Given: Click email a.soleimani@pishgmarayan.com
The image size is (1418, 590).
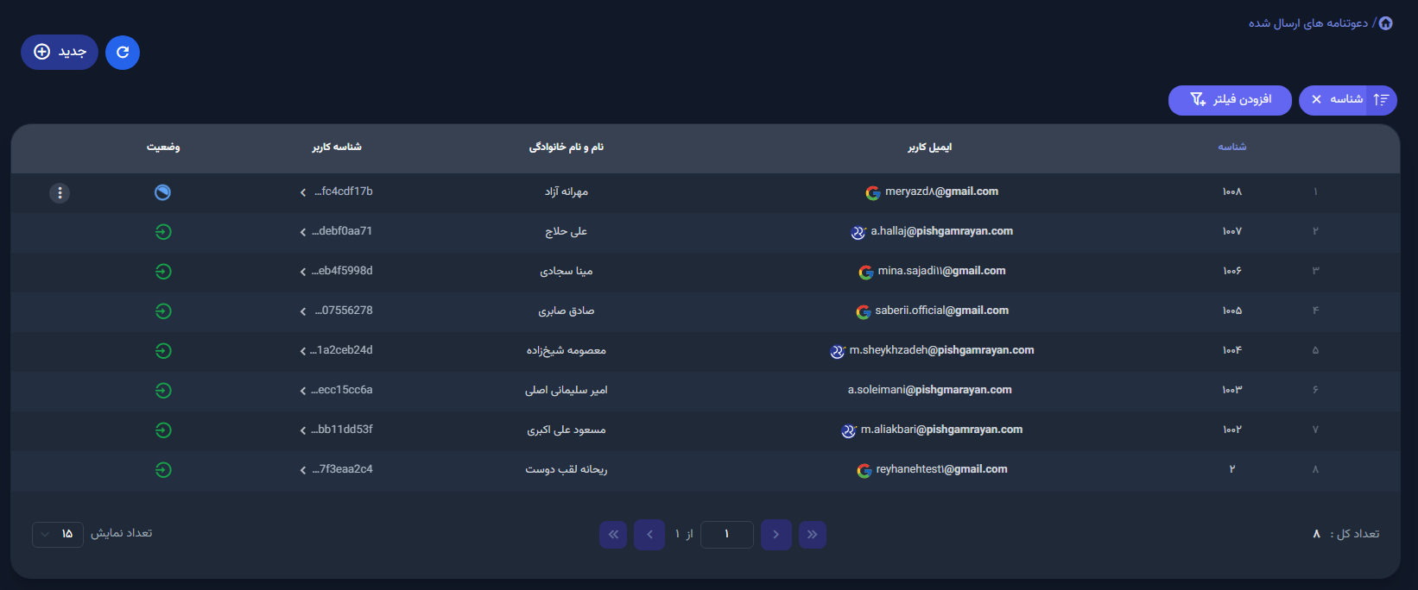Looking at the screenshot, I should (930, 390).
